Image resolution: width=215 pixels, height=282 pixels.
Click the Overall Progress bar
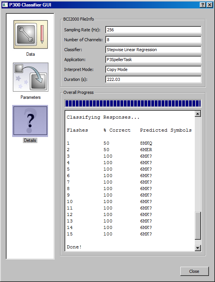133,103
